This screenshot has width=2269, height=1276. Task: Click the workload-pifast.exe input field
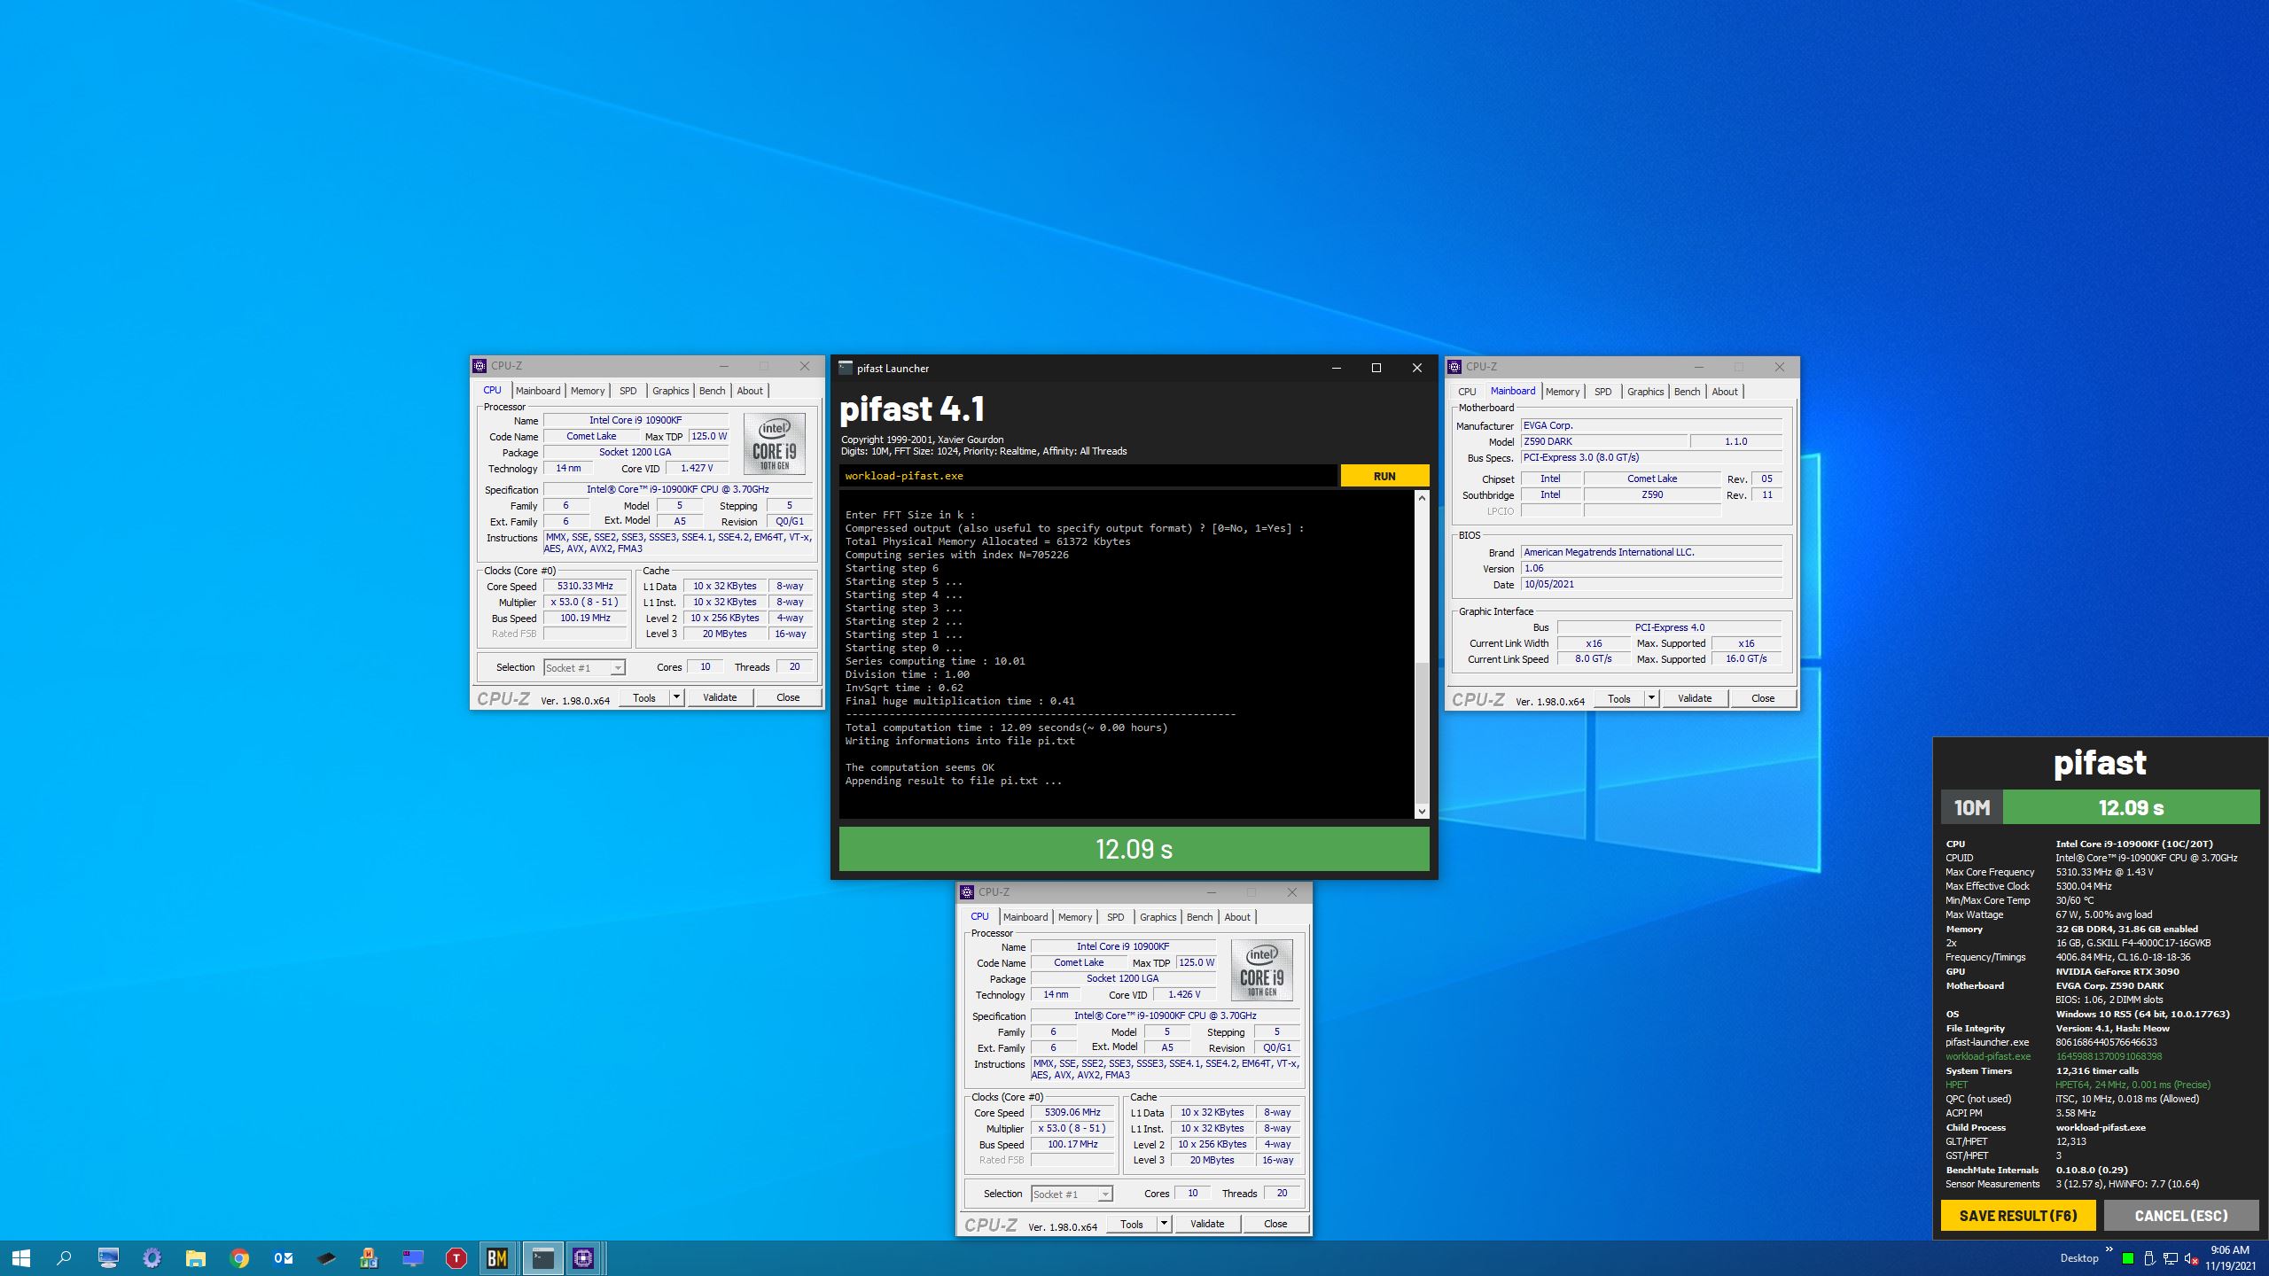[1088, 476]
